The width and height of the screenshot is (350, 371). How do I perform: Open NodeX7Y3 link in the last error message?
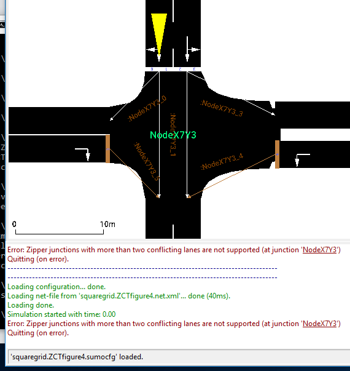pos(319,324)
